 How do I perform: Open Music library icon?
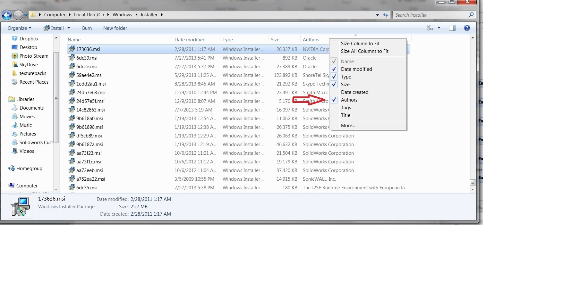[x=14, y=125]
